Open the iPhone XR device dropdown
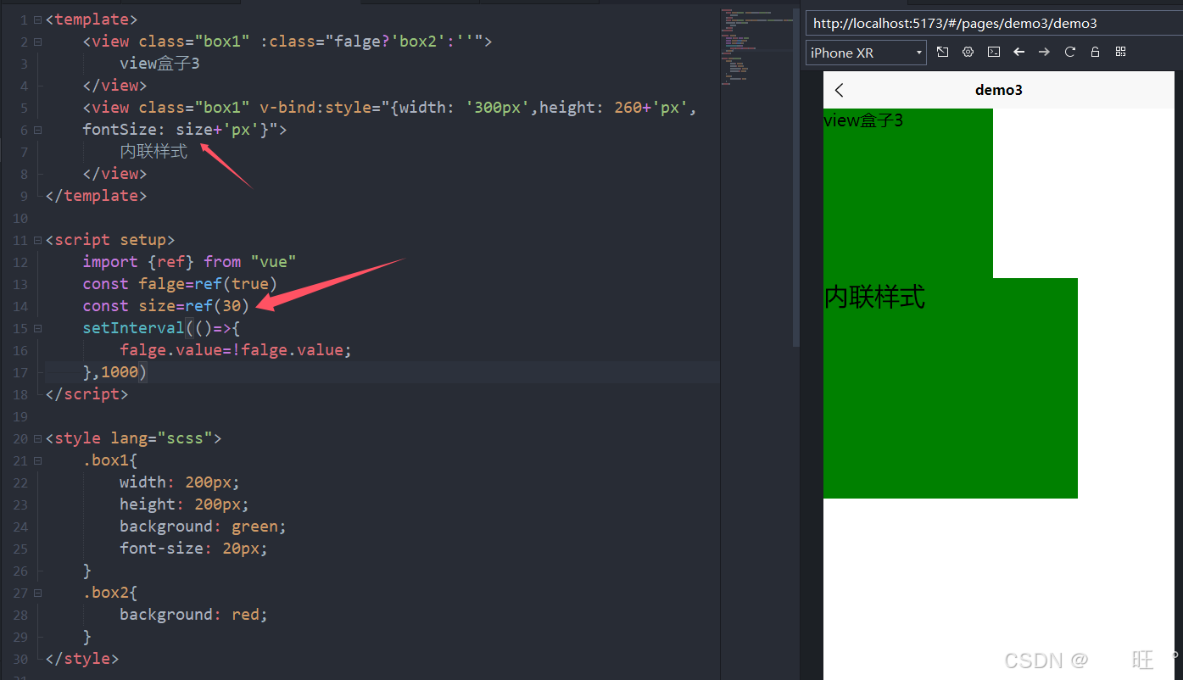The image size is (1183, 680). [866, 53]
